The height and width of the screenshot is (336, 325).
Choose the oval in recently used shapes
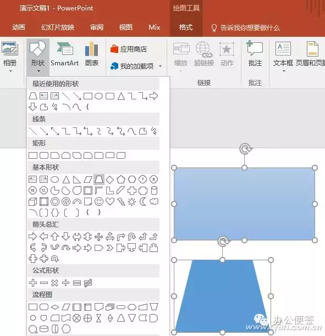coord(99,96)
